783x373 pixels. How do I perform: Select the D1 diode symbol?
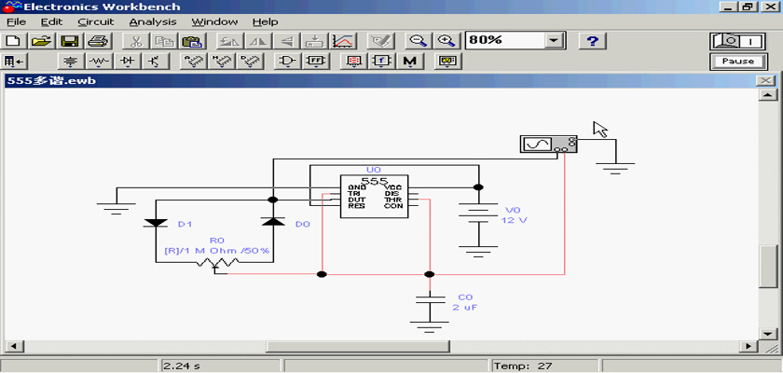tap(156, 223)
